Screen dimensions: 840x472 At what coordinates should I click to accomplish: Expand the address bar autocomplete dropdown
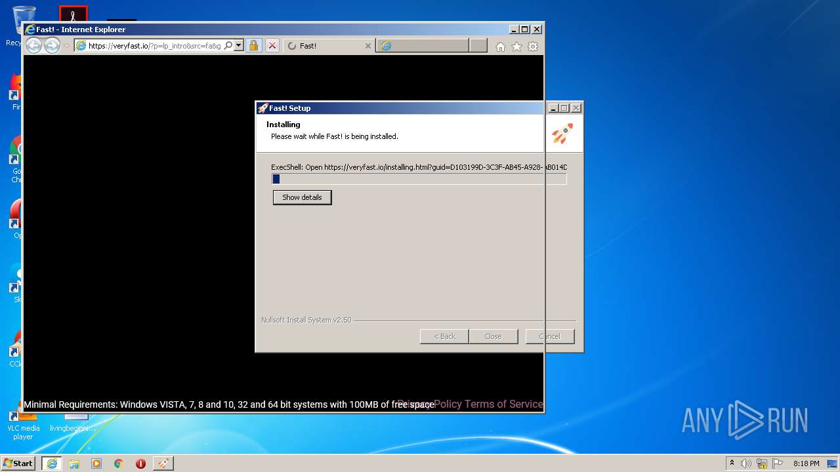click(x=239, y=46)
